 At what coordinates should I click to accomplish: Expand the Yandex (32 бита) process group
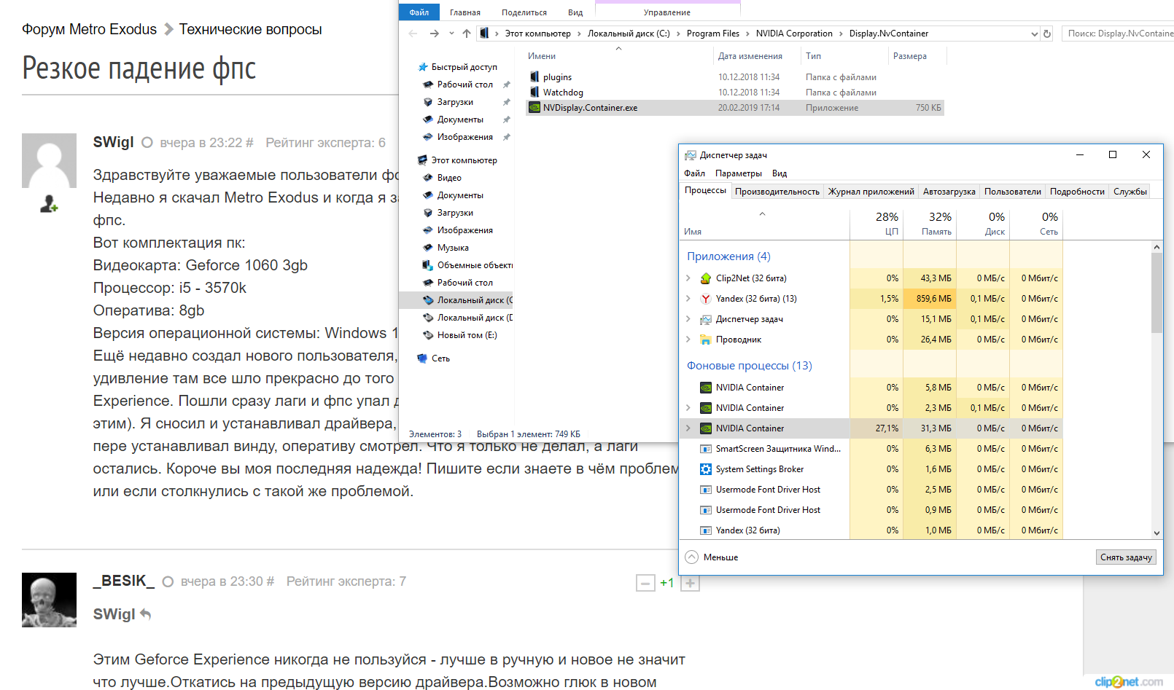[688, 299]
